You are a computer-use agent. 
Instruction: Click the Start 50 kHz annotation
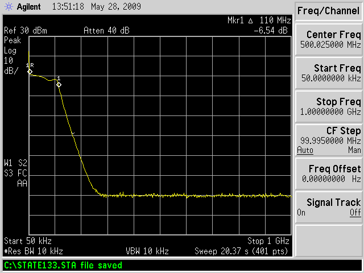click(x=28, y=241)
